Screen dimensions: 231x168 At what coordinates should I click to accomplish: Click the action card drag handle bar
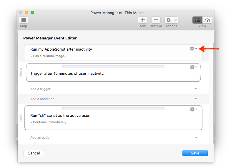click(x=113, y=109)
